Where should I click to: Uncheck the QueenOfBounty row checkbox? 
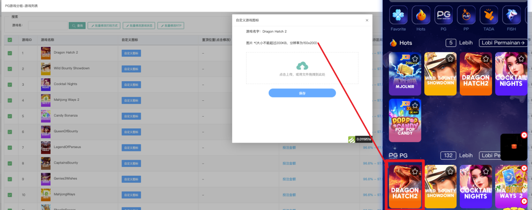point(10,132)
